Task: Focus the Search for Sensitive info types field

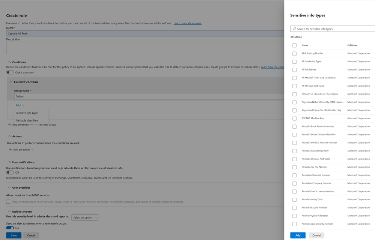Action: point(333,28)
